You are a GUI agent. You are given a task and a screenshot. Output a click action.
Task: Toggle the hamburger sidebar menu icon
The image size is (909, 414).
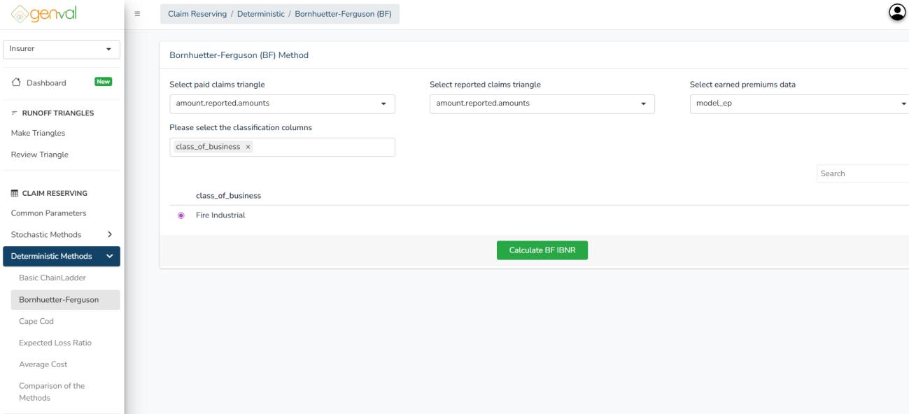[x=137, y=14]
